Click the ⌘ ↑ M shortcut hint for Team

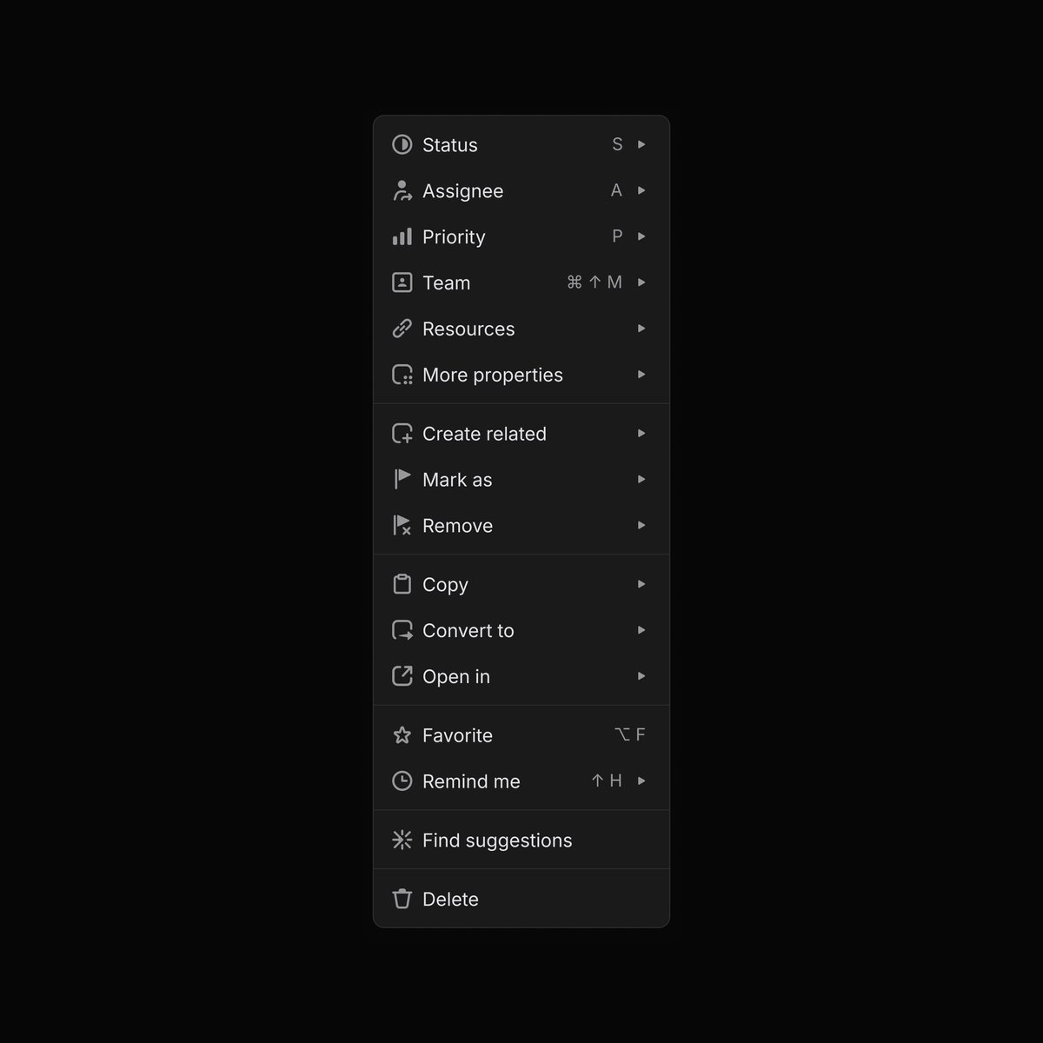coord(595,282)
